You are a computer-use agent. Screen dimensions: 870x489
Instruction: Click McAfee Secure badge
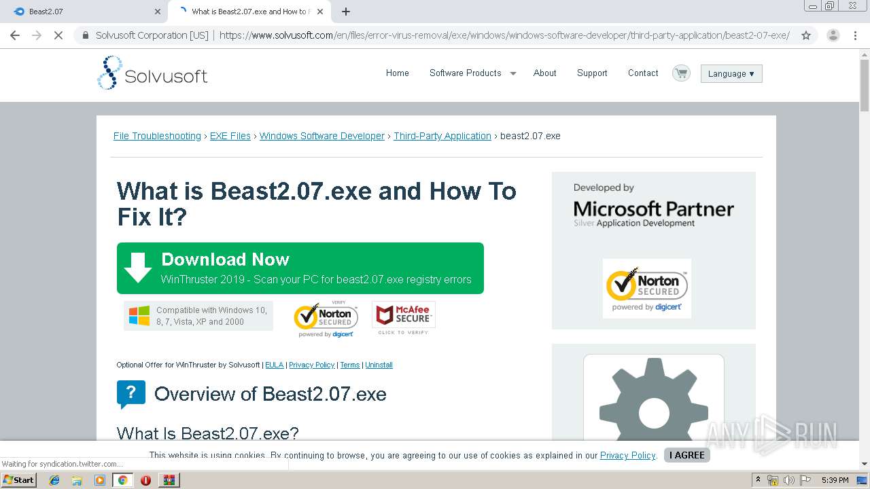click(404, 318)
